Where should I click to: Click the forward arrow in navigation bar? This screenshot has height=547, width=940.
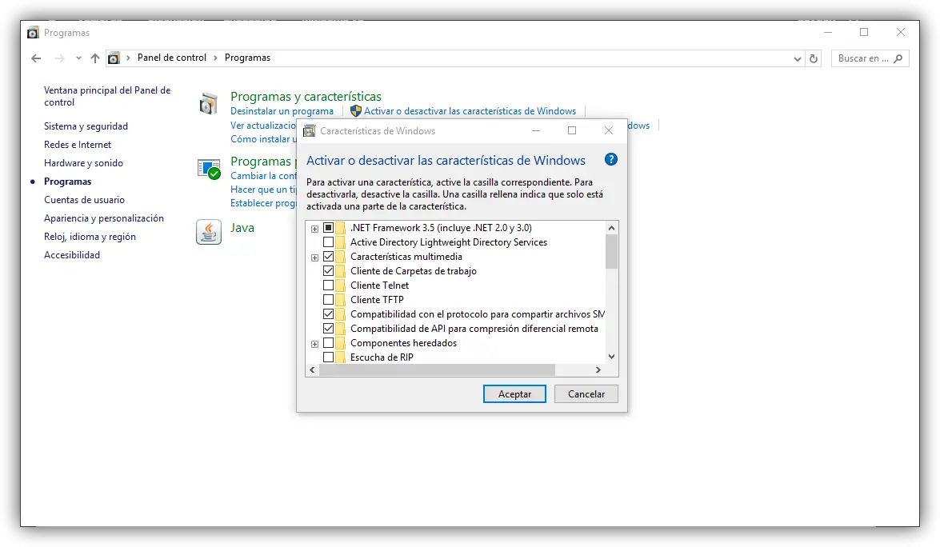click(59, 58)
